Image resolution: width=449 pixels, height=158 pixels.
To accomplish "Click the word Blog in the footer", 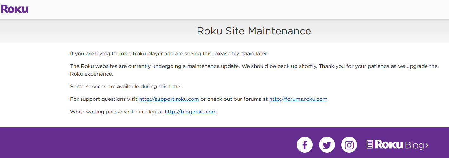I will point(414,145).
